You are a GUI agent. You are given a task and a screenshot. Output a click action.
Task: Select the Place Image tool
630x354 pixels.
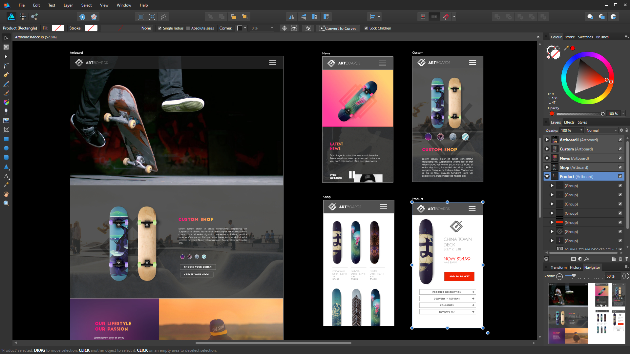tap(6, 121)
